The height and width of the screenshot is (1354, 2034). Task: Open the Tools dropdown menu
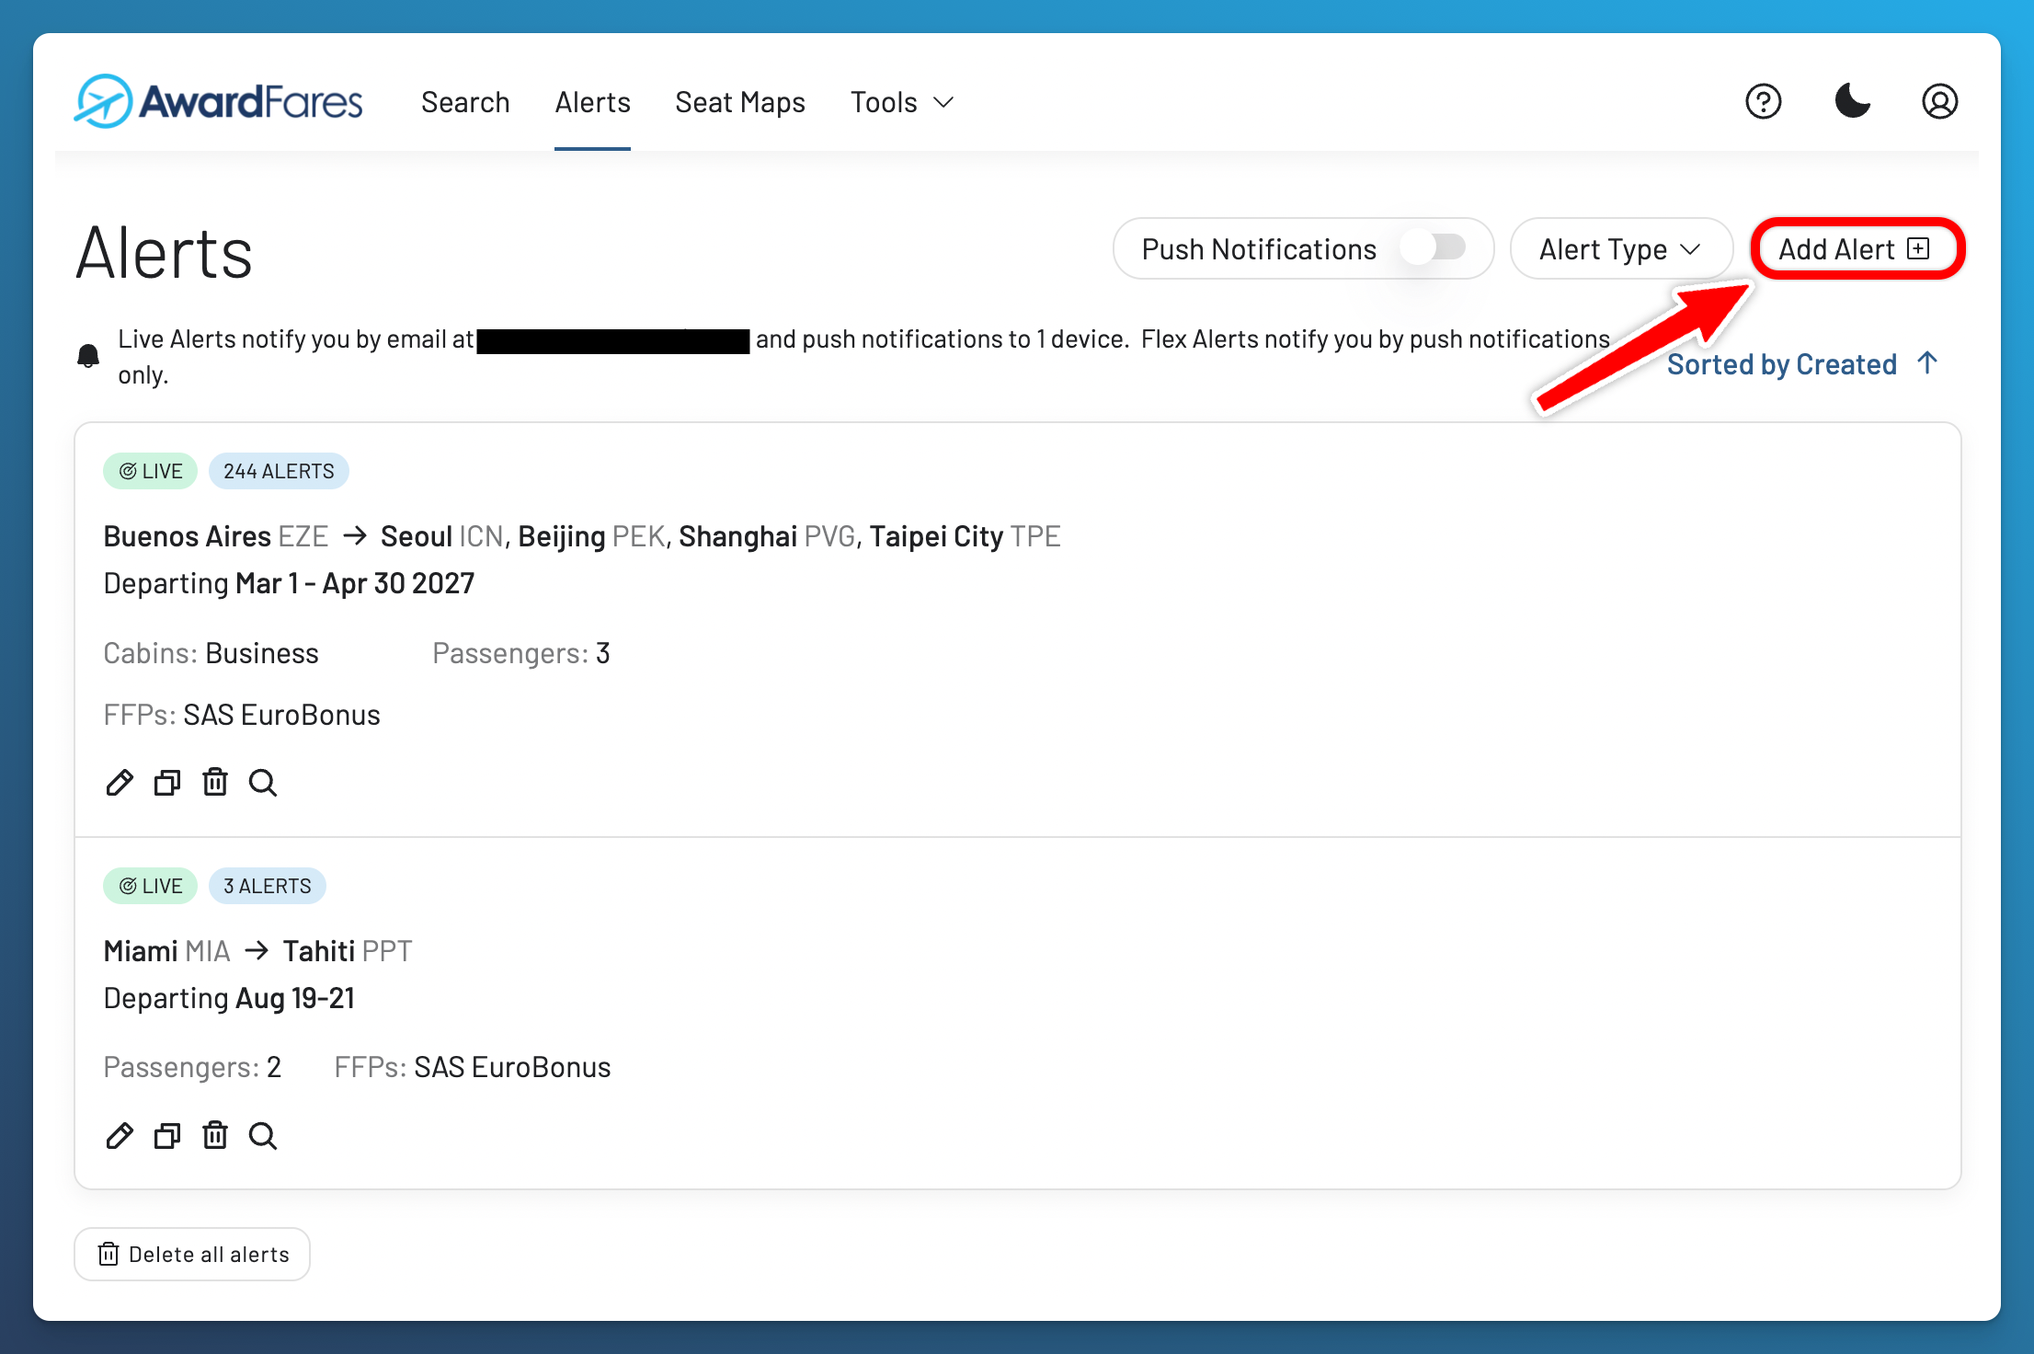(x=902, y=102)
